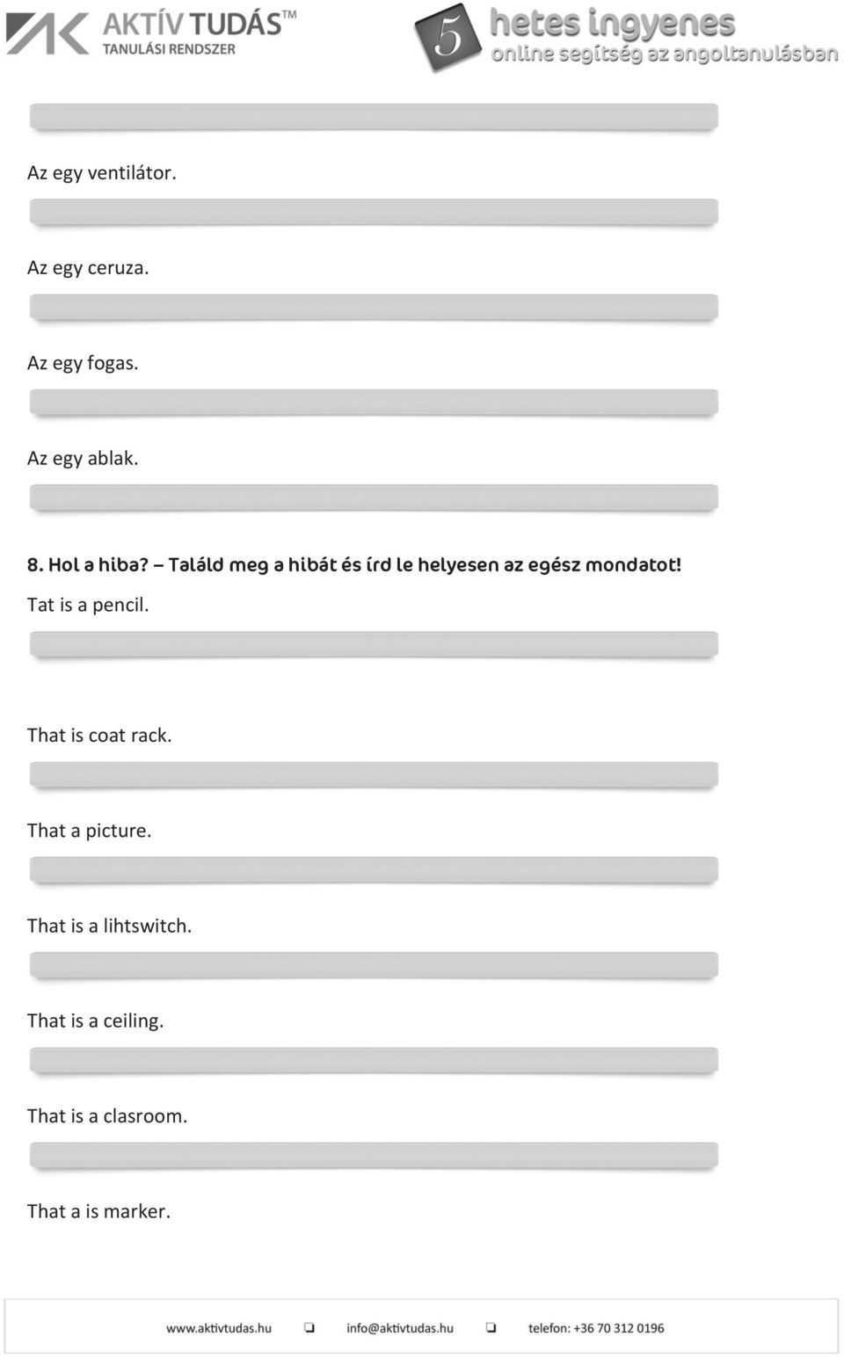Click the answer field below 'Az egy ventilátor.'

point(374,212)
